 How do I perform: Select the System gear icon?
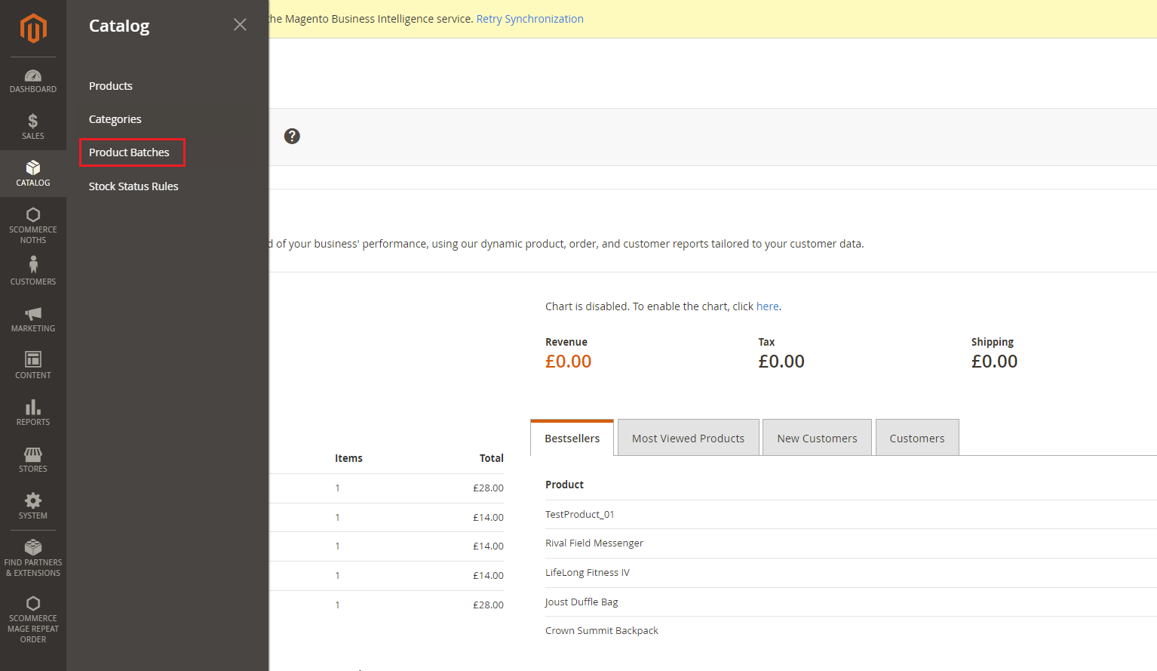coord(32,500)
